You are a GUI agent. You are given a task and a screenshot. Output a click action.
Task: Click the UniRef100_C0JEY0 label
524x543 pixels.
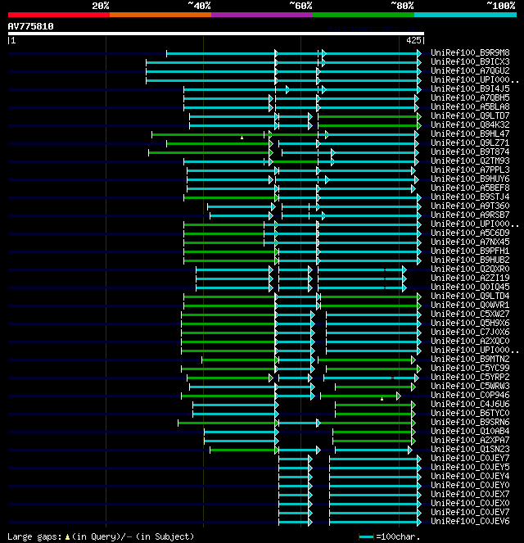pyautogui.click(x=470, y=485)
